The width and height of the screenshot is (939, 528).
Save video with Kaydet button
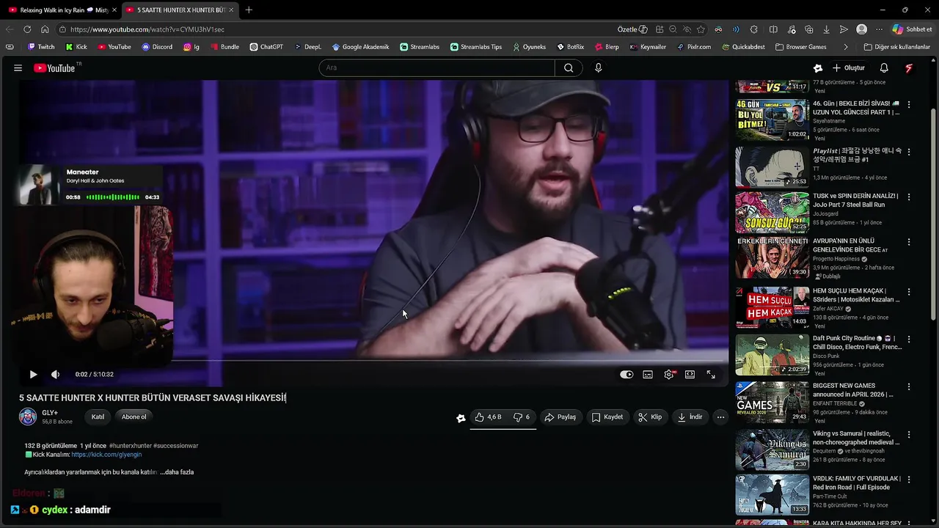tap(607, 417)
